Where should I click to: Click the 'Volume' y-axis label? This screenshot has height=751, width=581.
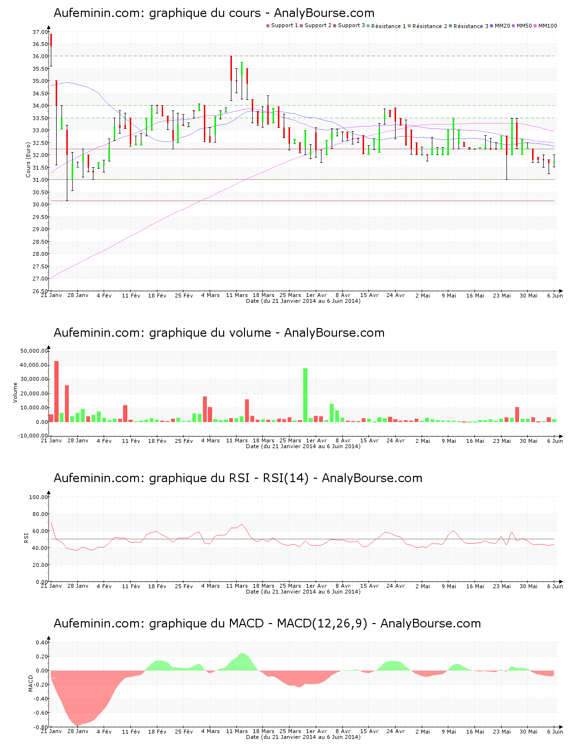pos(15,392)
